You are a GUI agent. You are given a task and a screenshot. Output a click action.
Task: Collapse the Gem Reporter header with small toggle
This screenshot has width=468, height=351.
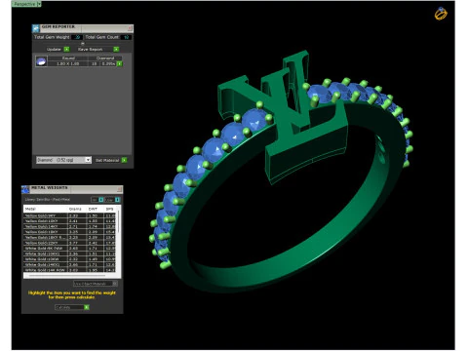83,43
